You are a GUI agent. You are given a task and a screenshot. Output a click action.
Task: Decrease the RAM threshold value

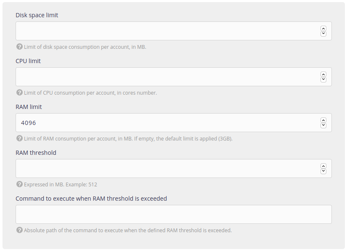pos(323,171)
